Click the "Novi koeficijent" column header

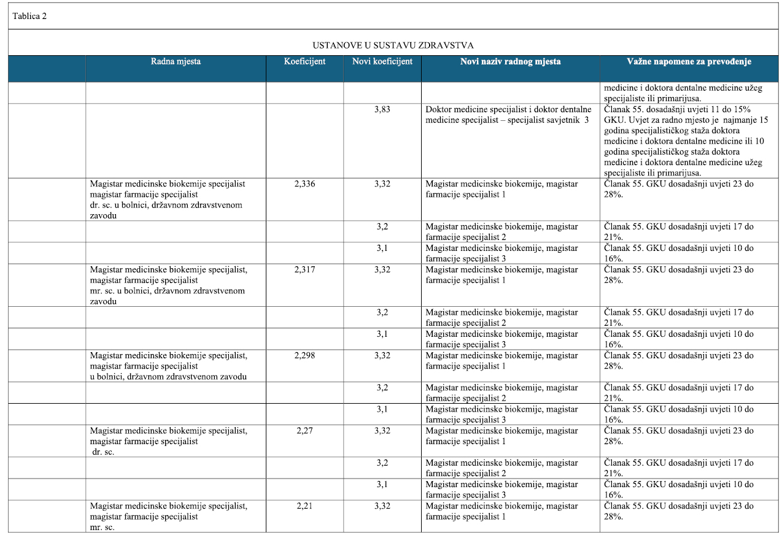382,62
